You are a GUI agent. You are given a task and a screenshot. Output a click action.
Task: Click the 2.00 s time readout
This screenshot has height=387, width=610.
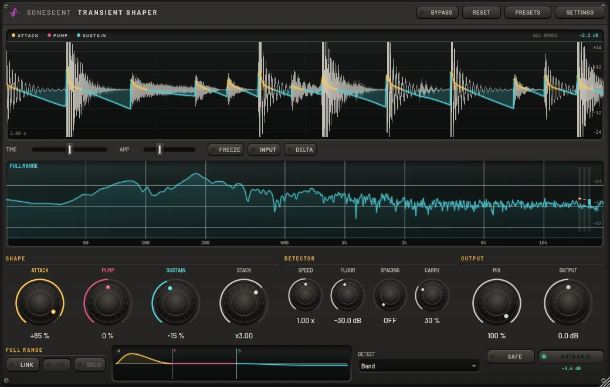[18, 134]
